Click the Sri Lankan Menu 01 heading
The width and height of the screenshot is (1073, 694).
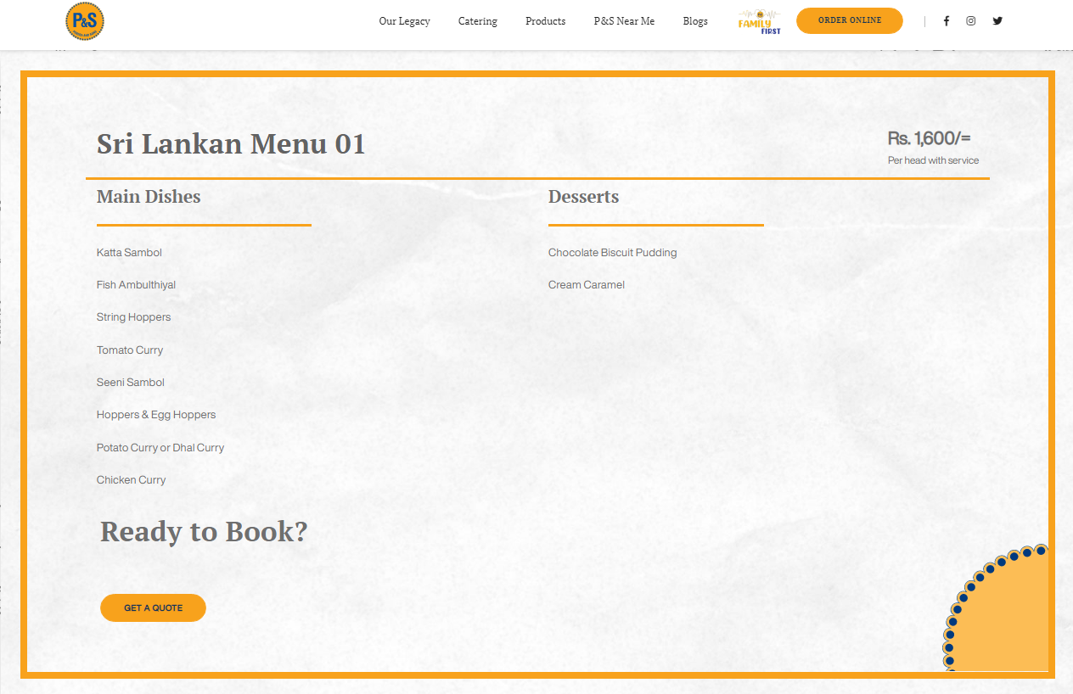[231, 143]
